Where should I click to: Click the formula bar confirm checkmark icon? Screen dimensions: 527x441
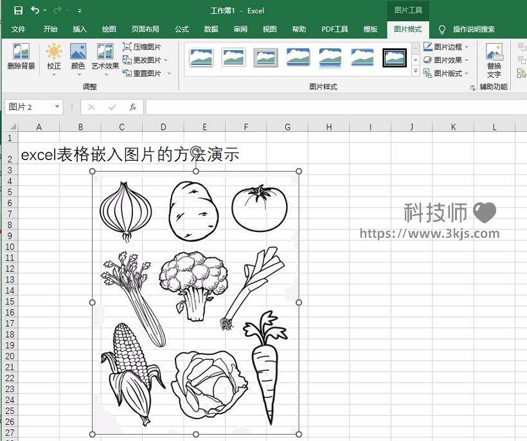click(x=112, y=107)
